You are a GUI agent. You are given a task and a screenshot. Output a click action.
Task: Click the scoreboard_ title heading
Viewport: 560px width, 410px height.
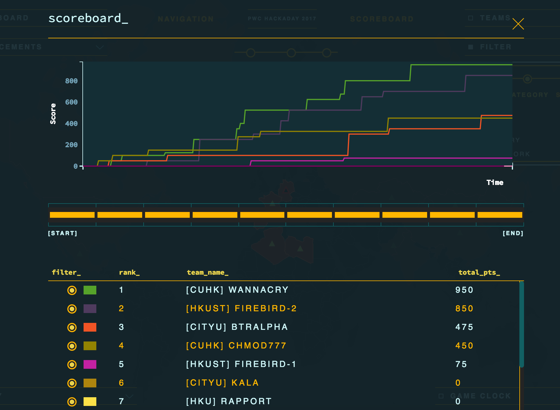tap(88, 18)
